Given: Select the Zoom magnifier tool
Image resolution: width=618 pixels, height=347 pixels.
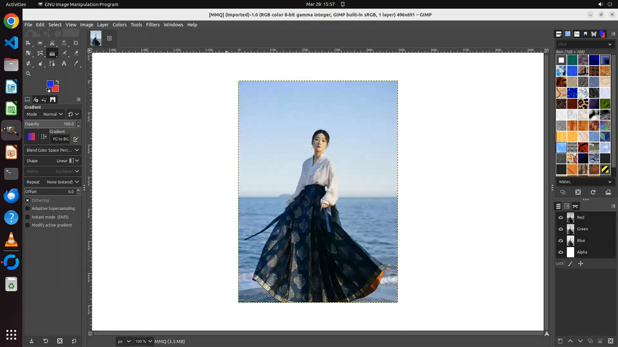Looking at the screenshot, I should [28, 74].
